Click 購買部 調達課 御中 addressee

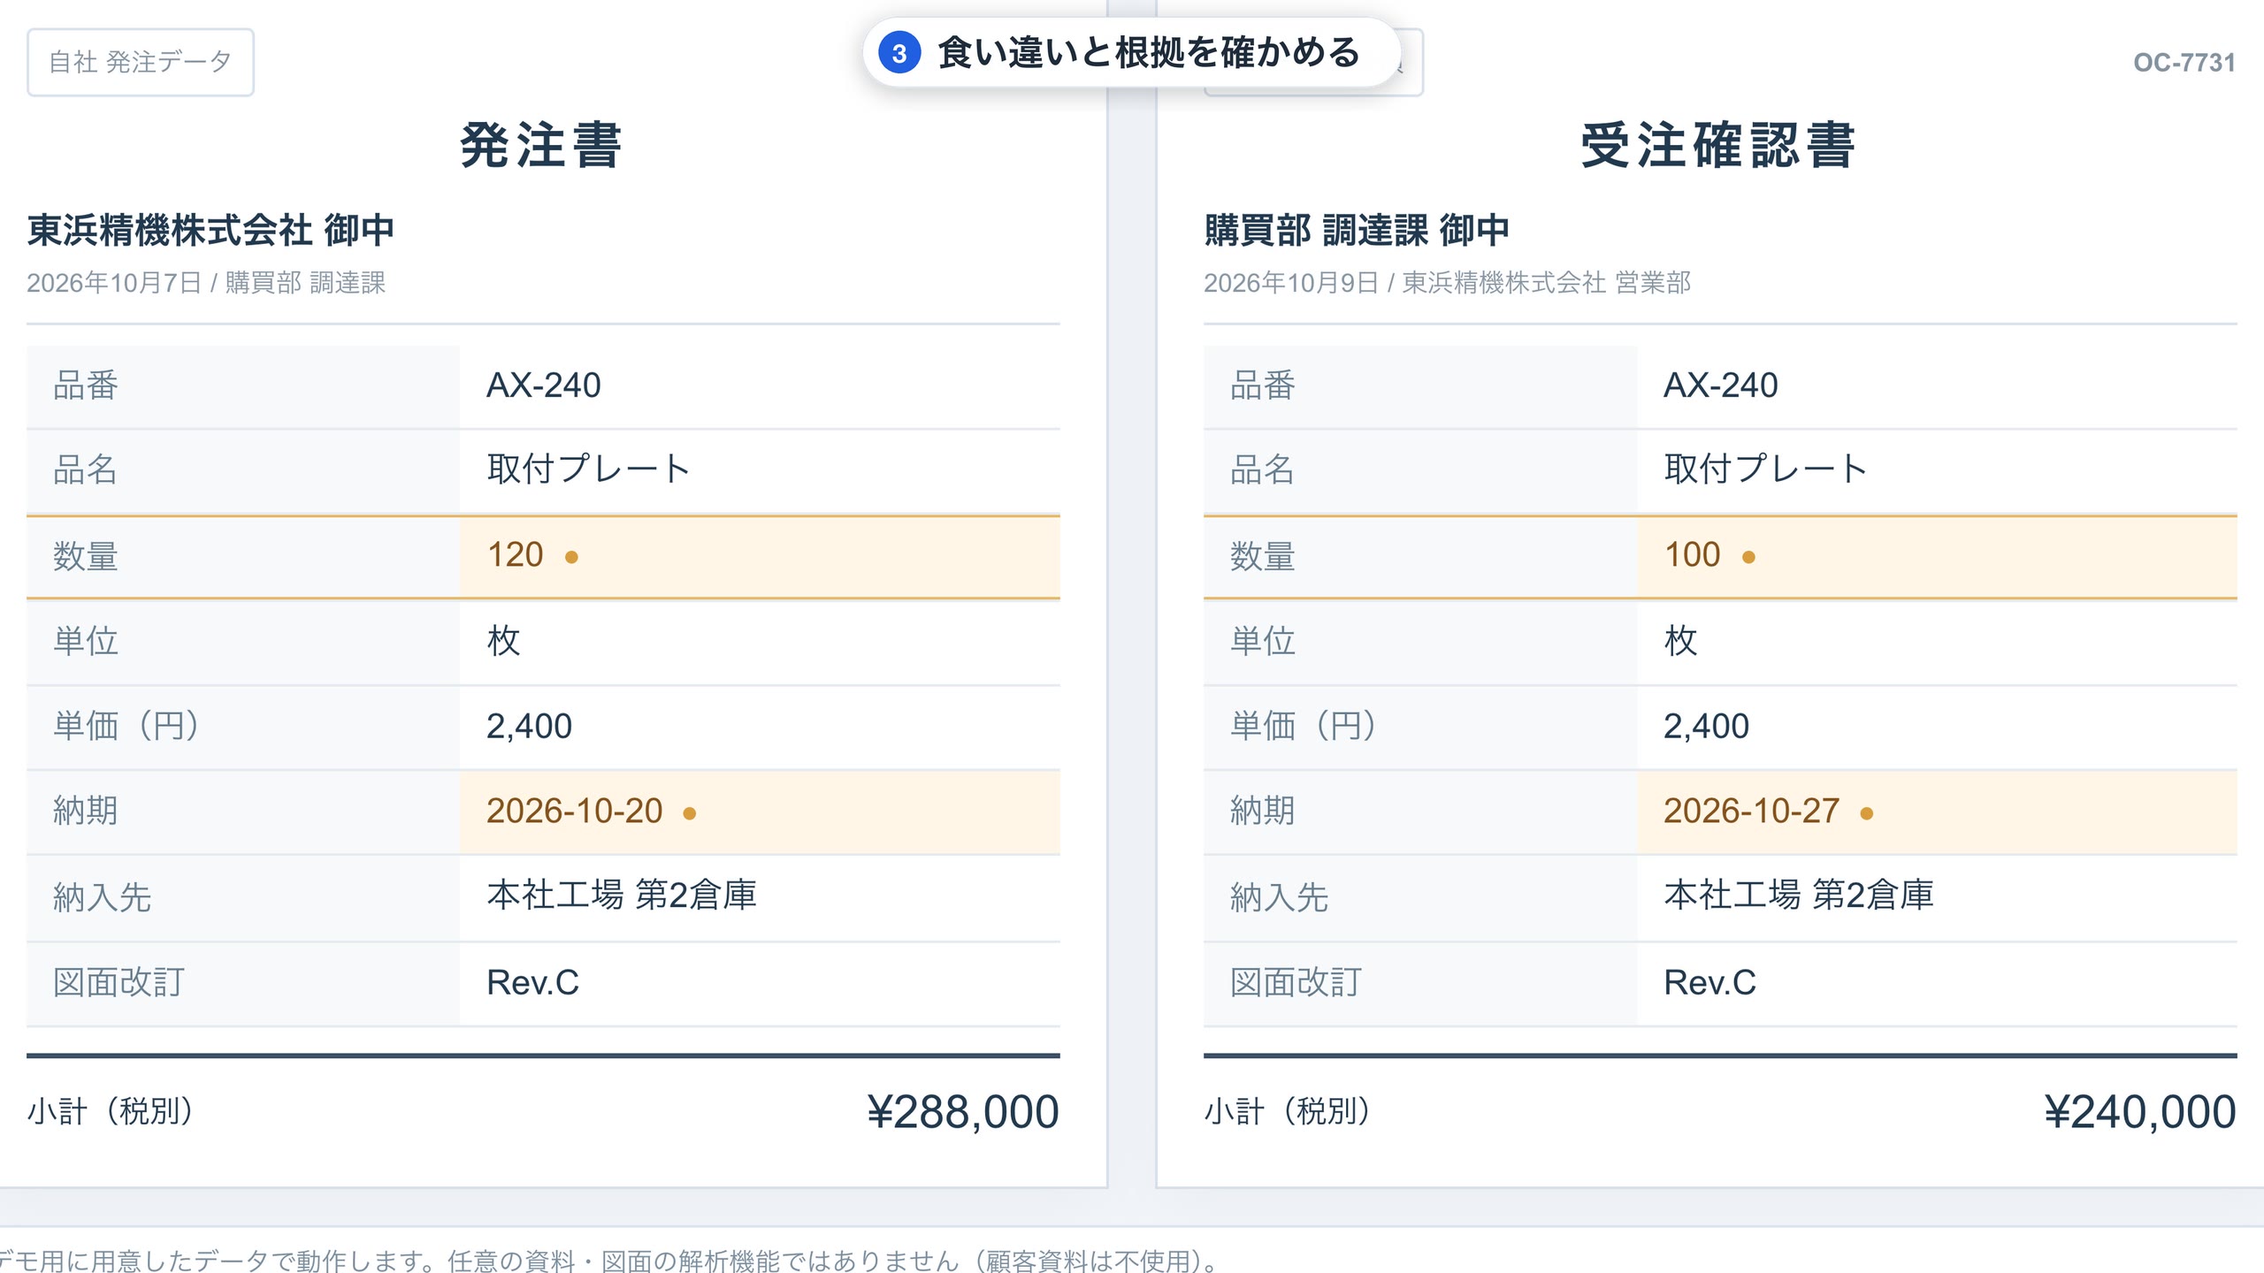pos(1357,230)
